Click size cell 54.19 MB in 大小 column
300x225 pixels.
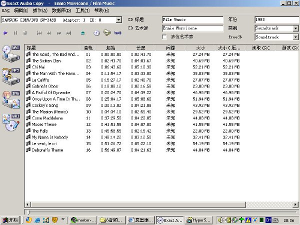(201, 143)
